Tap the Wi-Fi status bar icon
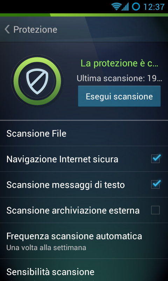 (x=116, y=7)
